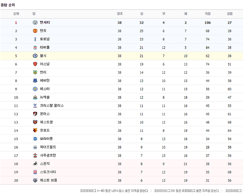Click the Stoke City crest icon

point(35,172)
